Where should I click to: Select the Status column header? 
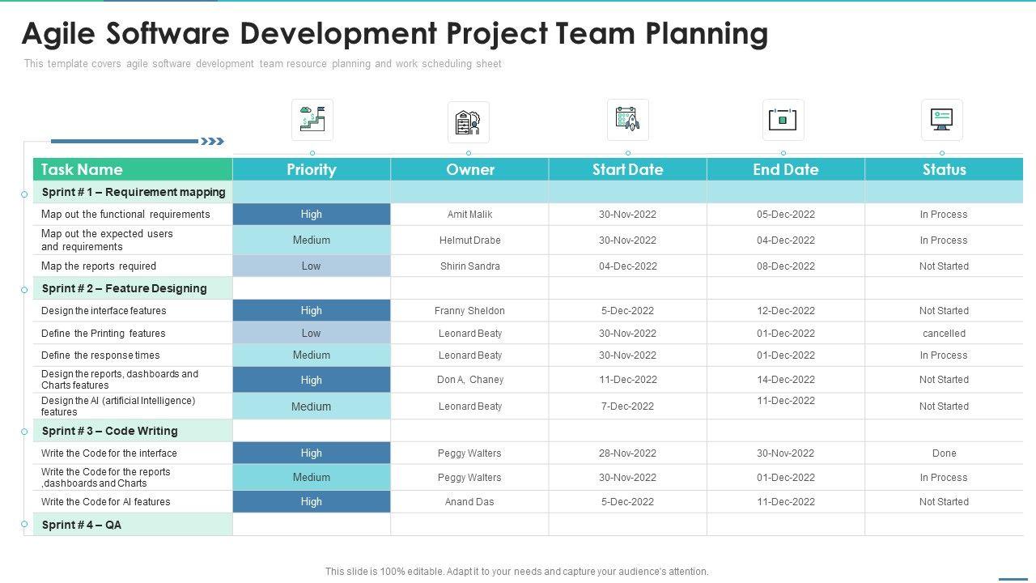pyautogui.click(x=944, y=169)
